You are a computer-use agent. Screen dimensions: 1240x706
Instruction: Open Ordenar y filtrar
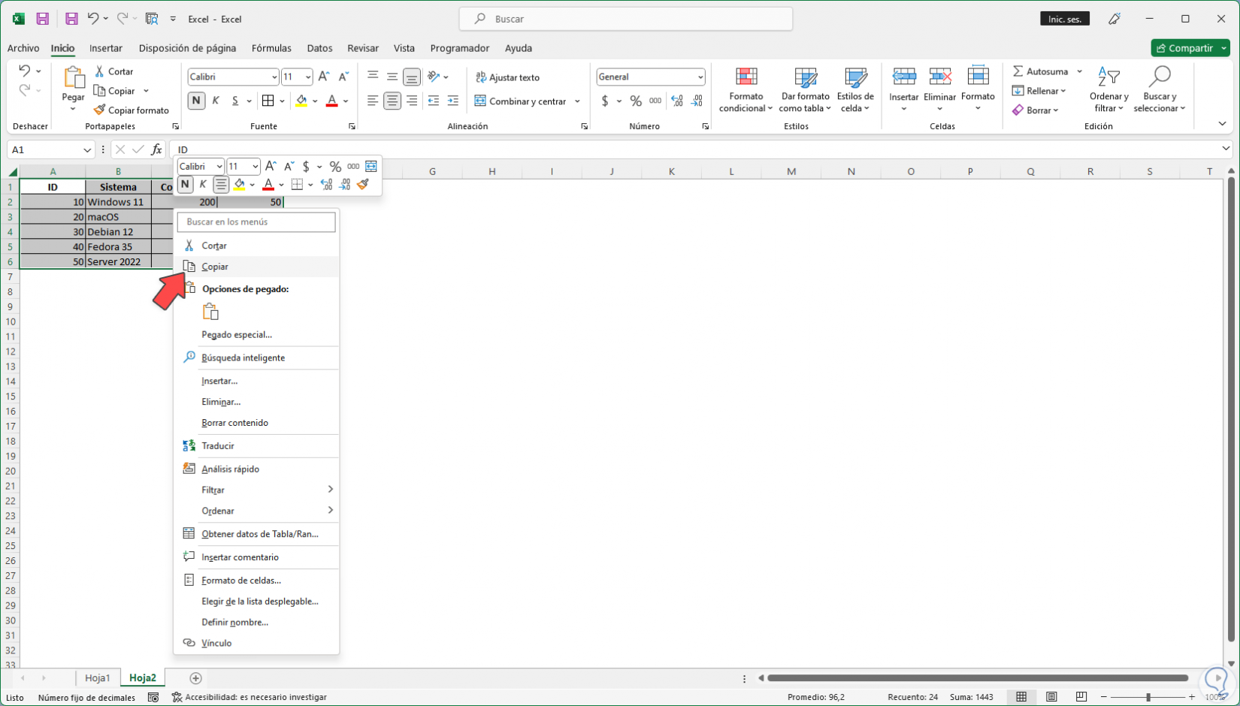(1108, 91)
